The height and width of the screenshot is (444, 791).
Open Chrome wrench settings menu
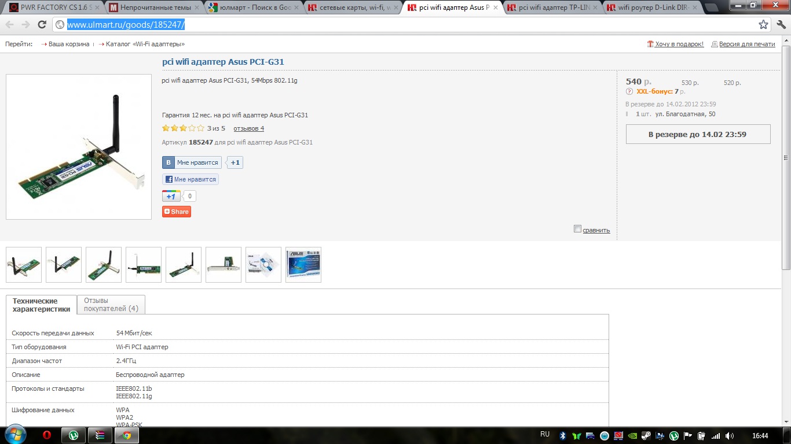(x=781, y=24)
